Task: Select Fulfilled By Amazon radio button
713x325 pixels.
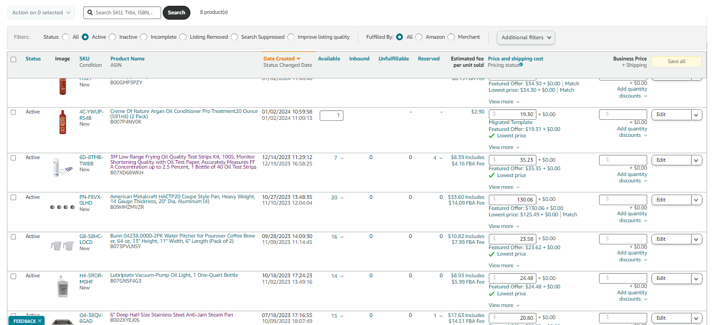Action: pyautogui.click(x=419, y=37)
